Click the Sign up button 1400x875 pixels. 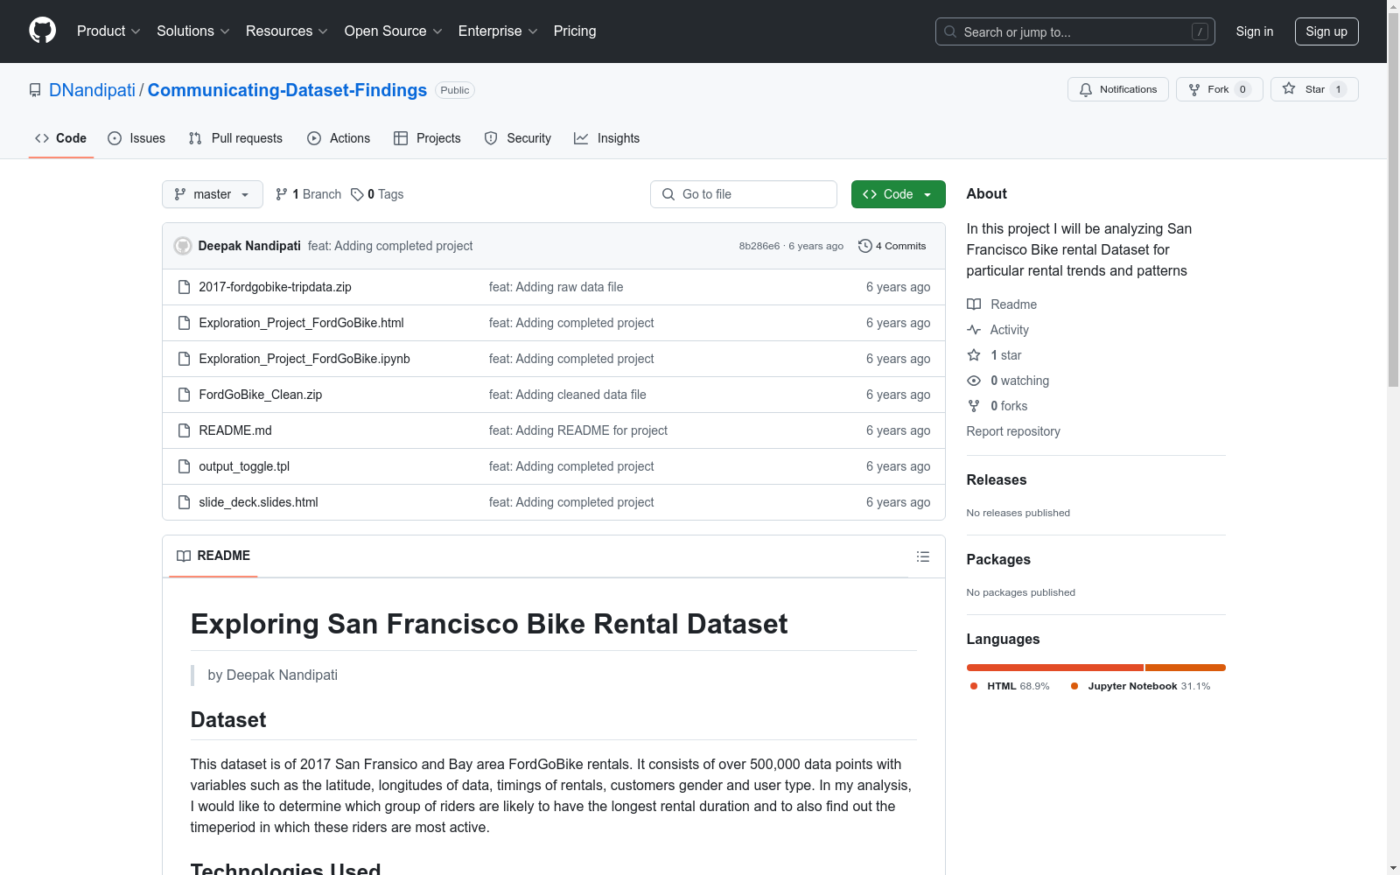pyautogui.click(x=1326, y=31)
